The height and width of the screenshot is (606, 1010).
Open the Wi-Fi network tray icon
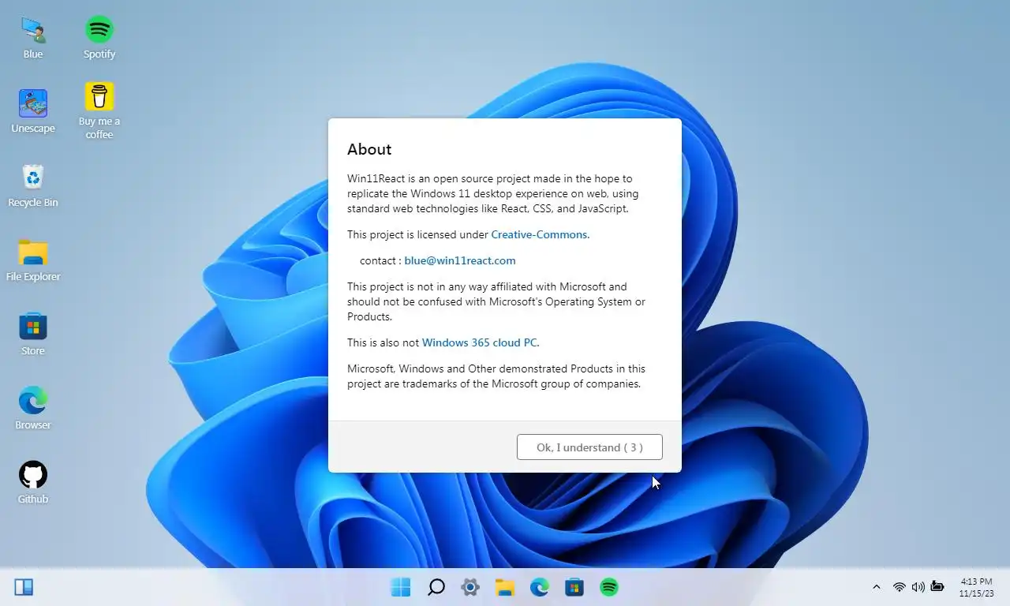(x=899, y=587)
